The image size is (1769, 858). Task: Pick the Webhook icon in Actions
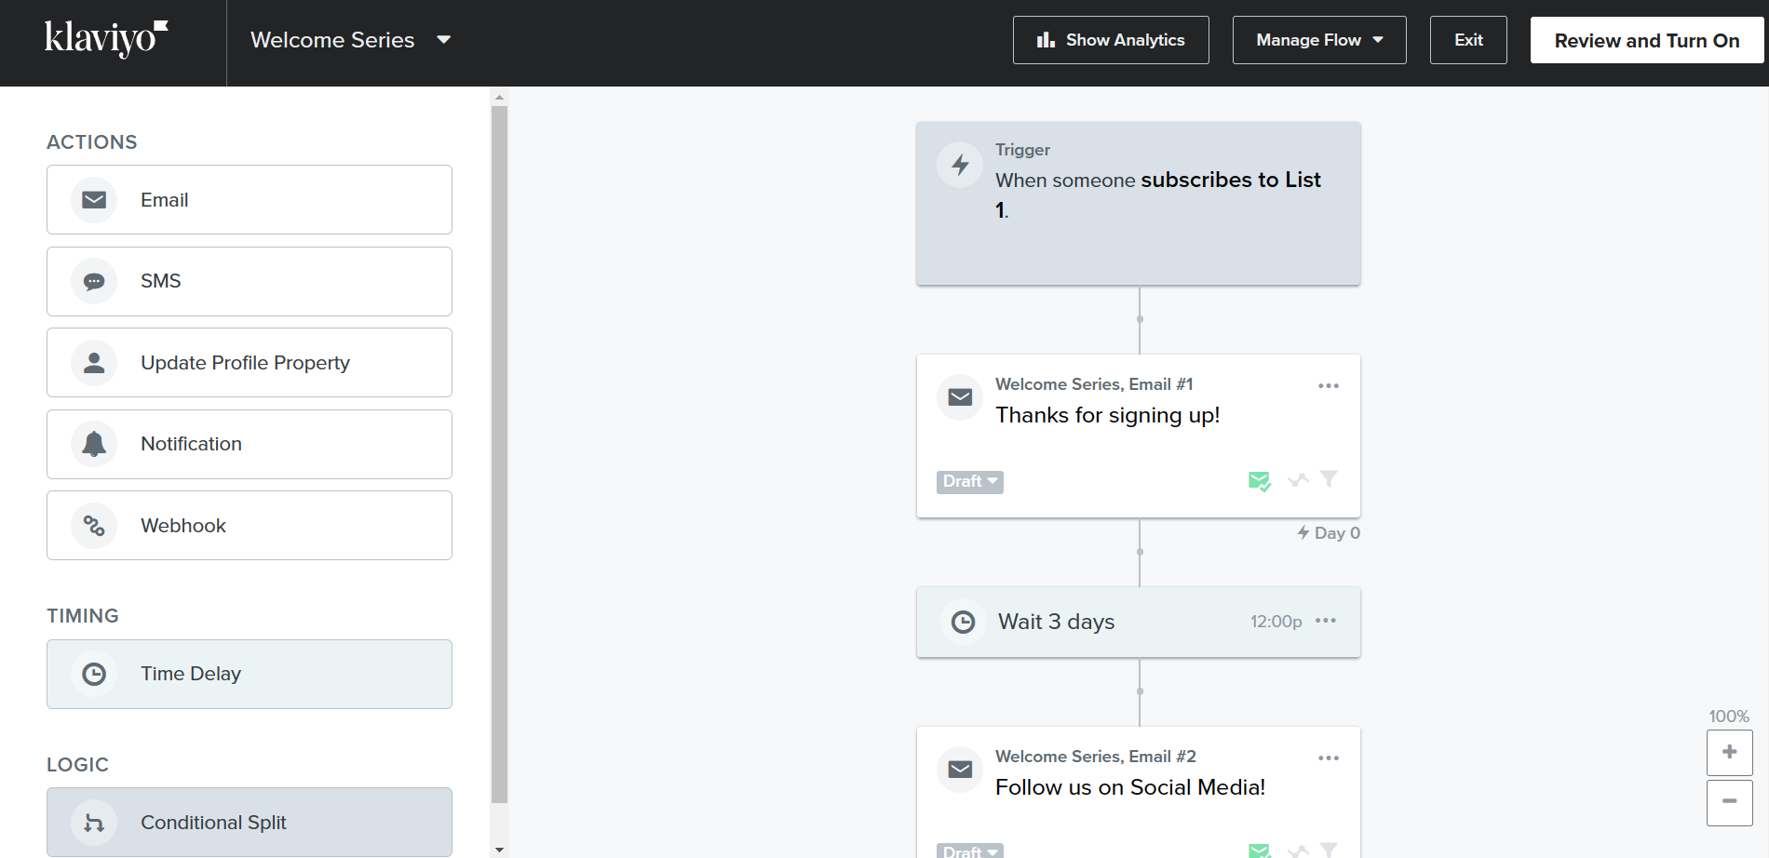[x=94, y=526]
